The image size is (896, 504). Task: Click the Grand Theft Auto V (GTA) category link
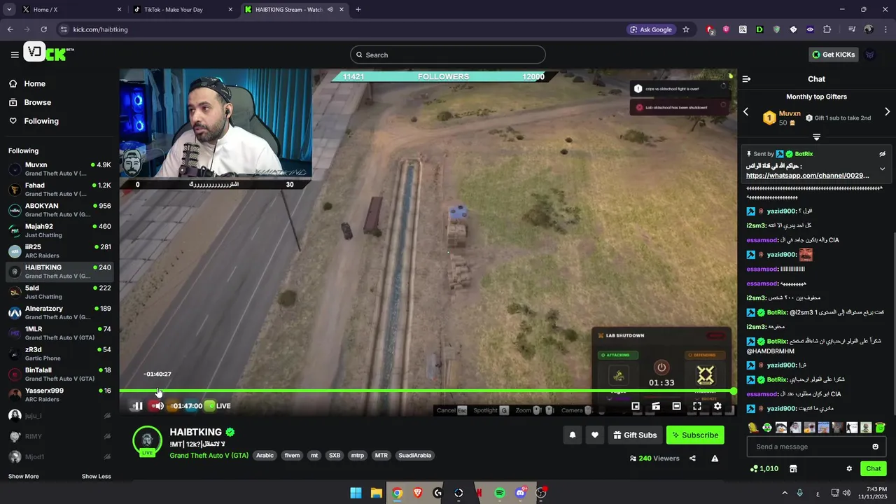pos(209,455)
